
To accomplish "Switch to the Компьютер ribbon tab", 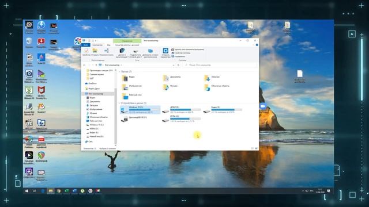I will 97,45.
